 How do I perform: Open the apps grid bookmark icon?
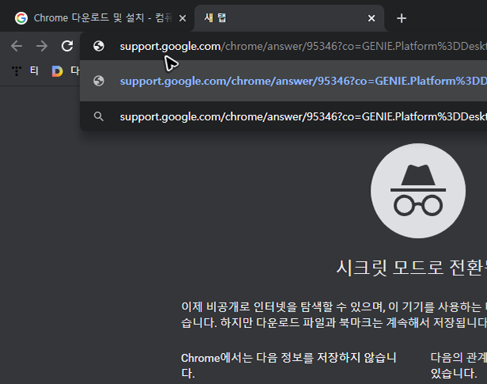(17, 70)
